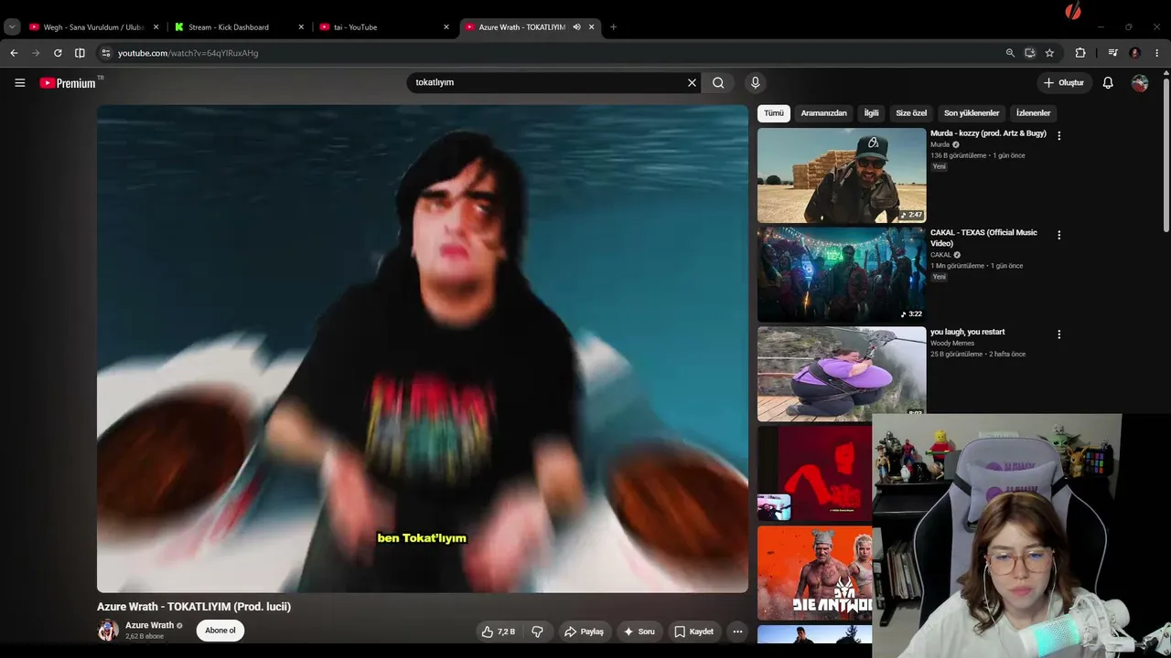This screenshot has width=1171, height=658.
Task: Click the Oluştur create button
Action: coord(1064,82)
